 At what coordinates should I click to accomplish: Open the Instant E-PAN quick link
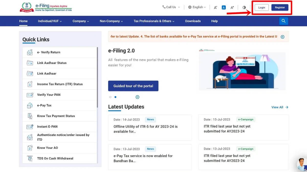(x=60, y=127)
